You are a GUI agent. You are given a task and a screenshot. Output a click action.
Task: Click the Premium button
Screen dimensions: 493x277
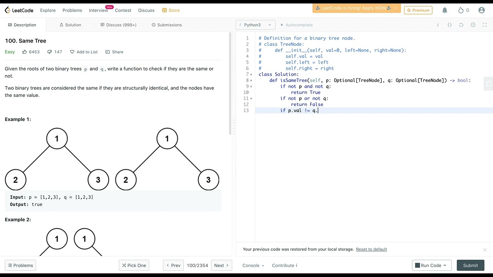(418, 10)
